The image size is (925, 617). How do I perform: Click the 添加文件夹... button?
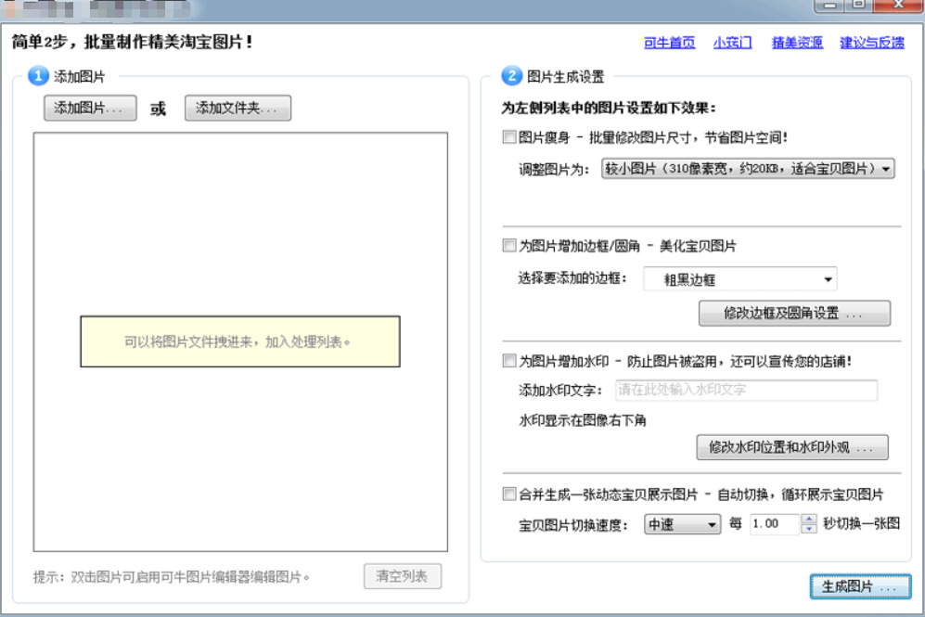tap(238, 108)
